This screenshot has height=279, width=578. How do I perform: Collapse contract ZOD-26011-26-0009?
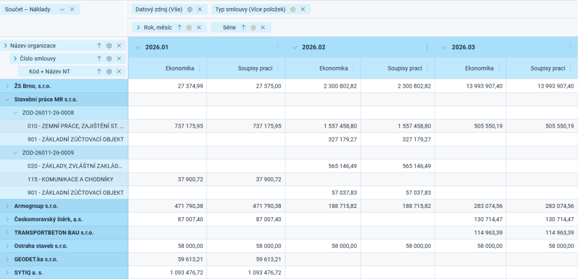(x=15, y=152)
